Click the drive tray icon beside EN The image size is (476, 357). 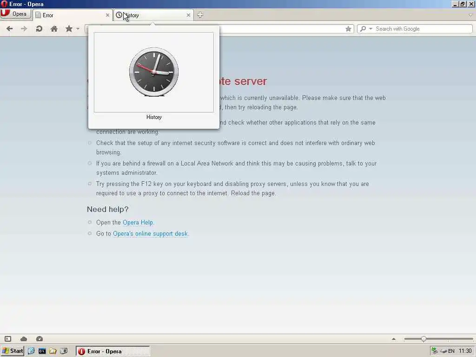pyautogui.click(x=443, y=351)
